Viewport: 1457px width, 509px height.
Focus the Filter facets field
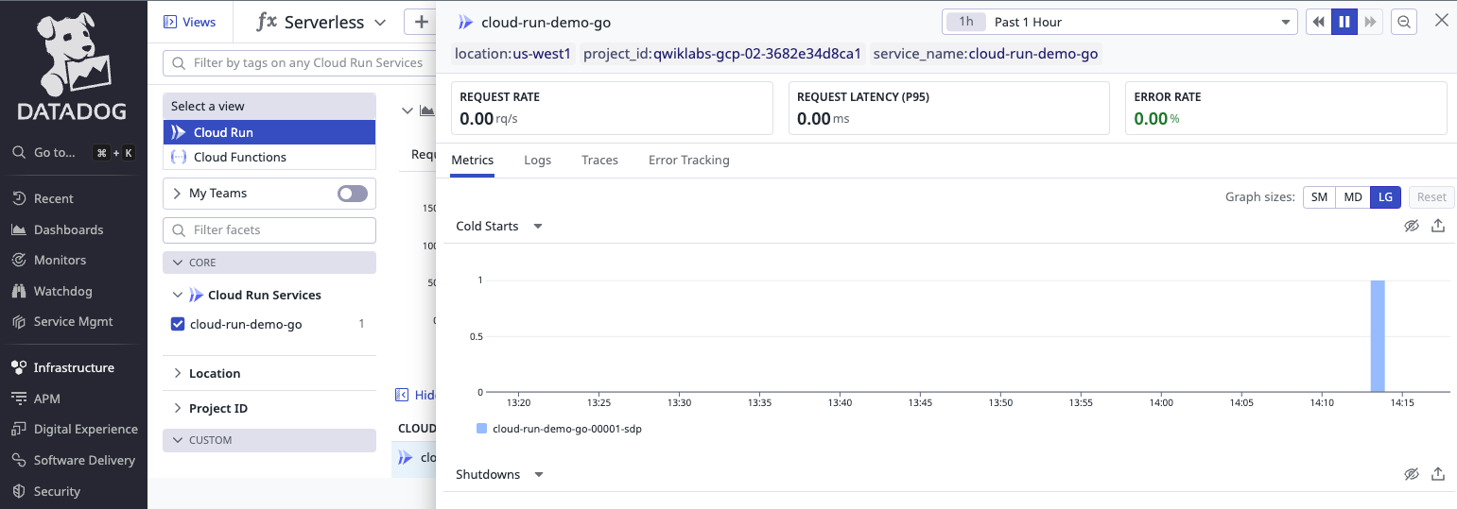click(269, 229)
